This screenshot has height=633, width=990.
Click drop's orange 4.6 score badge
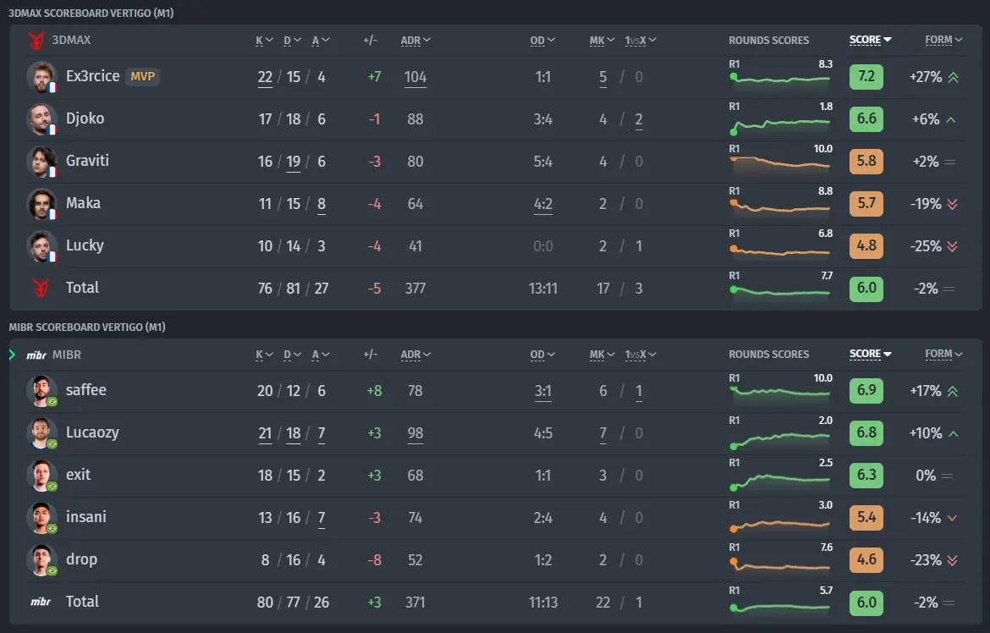click(x=866, y=560)
